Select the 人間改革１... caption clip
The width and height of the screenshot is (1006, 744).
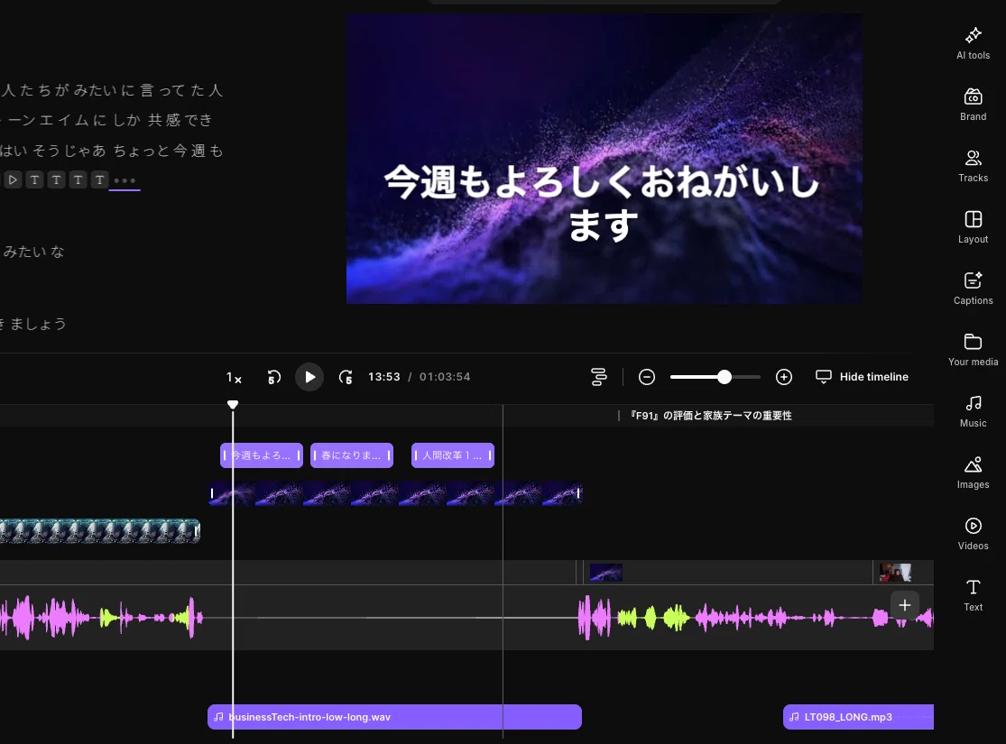pyautogui.click(x=452, y=455)
